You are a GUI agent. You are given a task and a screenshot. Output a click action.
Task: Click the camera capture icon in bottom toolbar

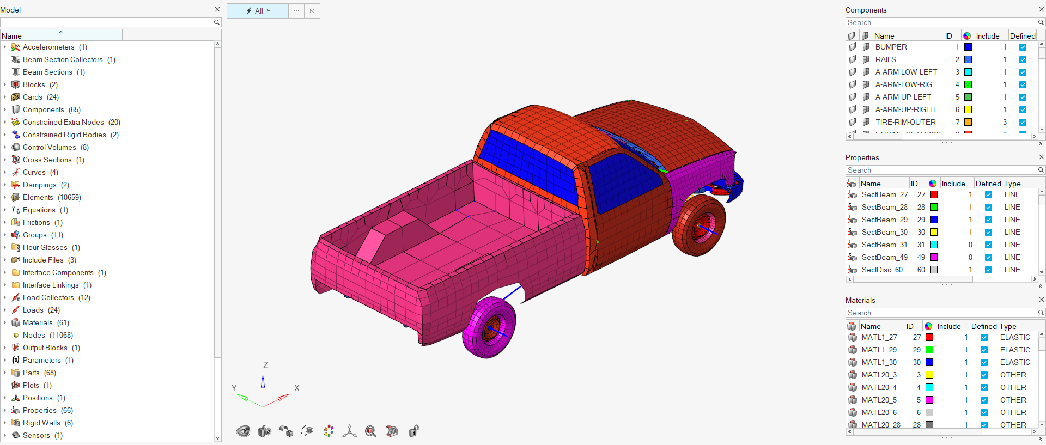(x=265, y=431)
